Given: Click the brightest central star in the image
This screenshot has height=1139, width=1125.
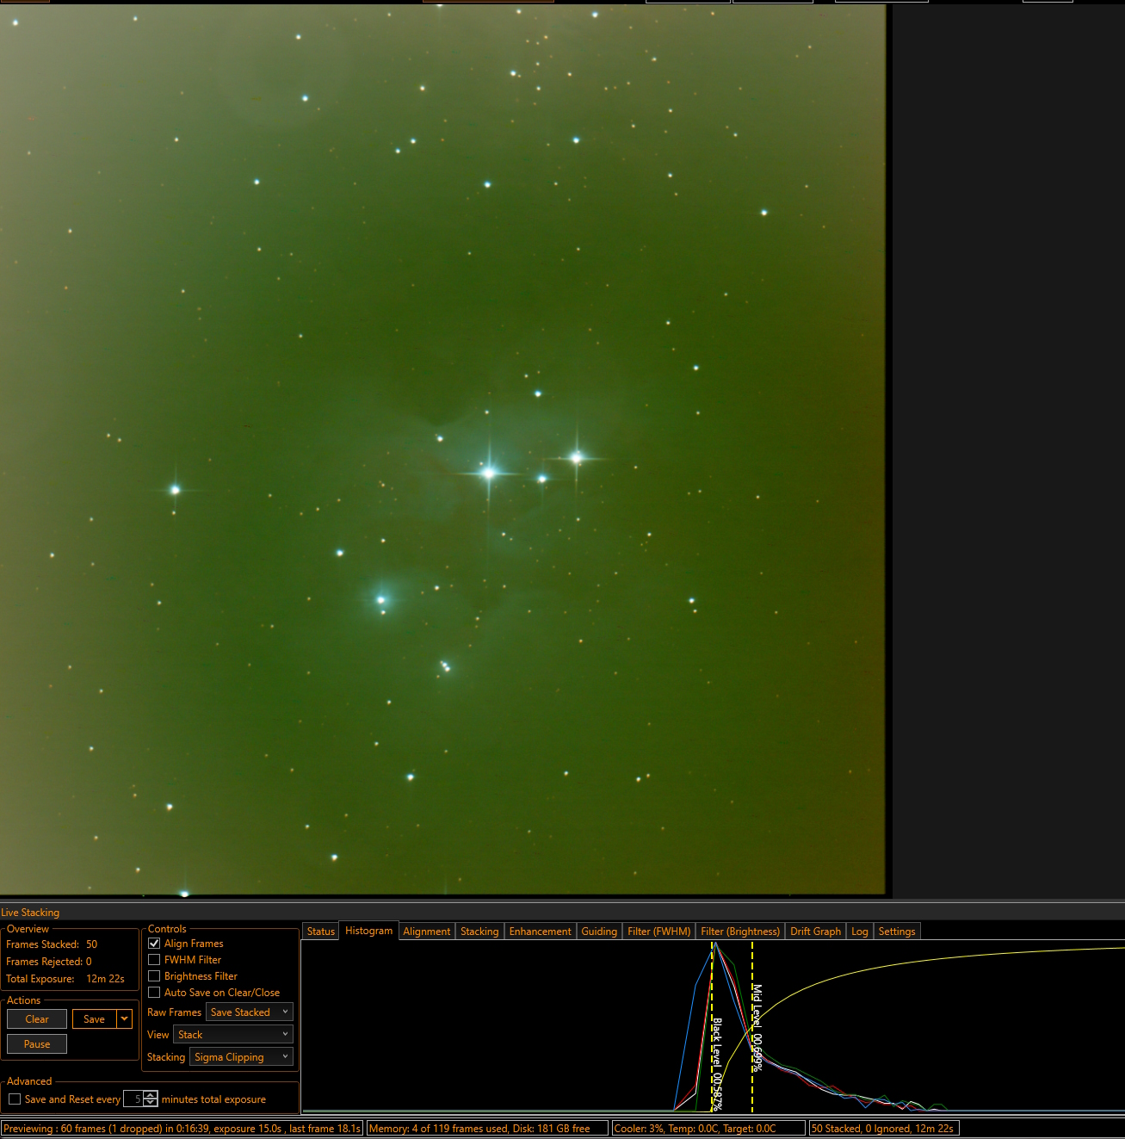Looking at the screenshot, I should click(489, 473).
